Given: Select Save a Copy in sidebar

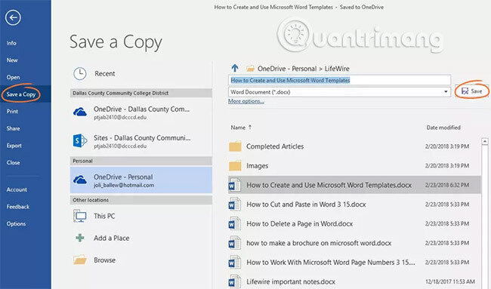Looking at the screenshot, I should 21,94.
